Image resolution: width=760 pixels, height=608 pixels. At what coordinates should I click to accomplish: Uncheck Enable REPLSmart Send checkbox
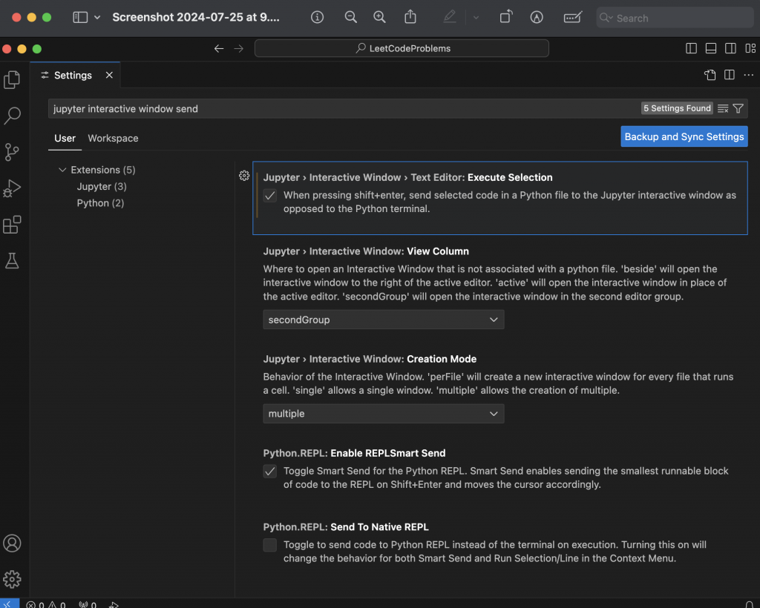pos(270,471)
